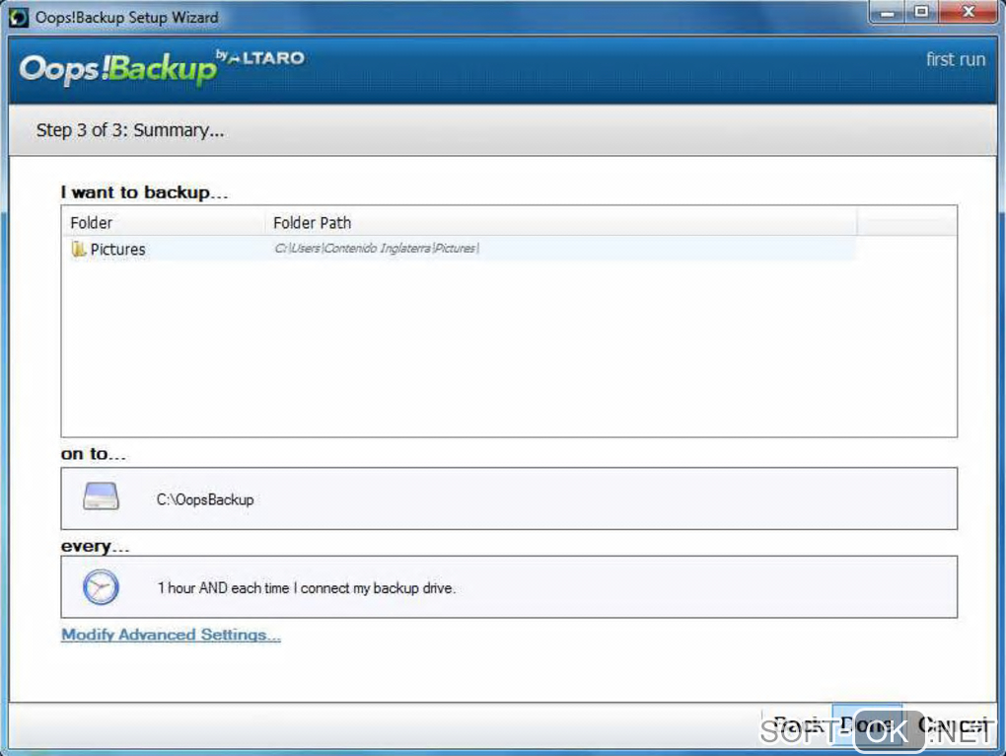This screenshot has width=1006, height=756.
Task: Click the '1 hour AND each time' schedule text
Action: click(x=307, y=588)
